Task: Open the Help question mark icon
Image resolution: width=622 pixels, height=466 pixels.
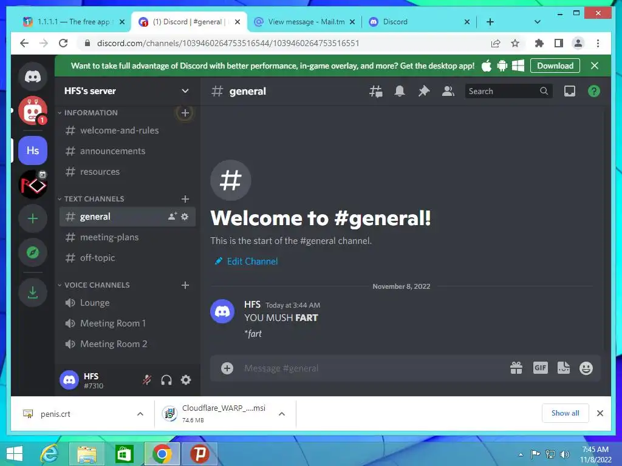Action: tap(594, 91)
